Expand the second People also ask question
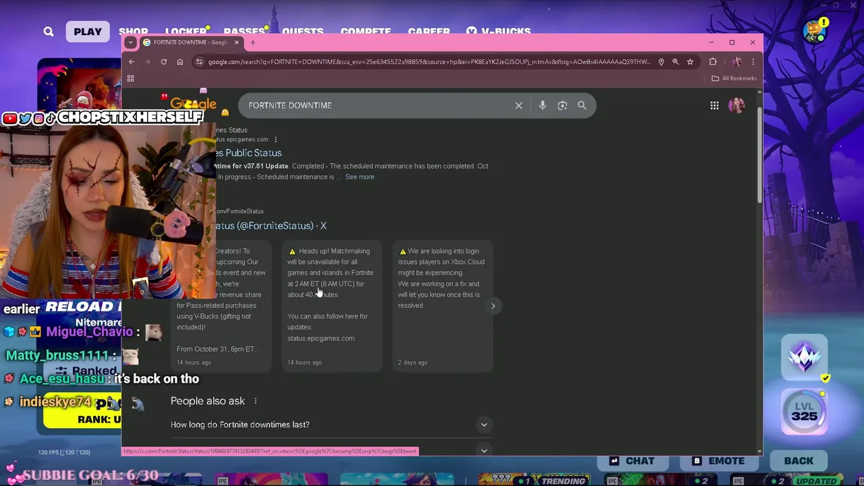The height and width of the screenshot is (486, 864). click(x=484, y=450)
